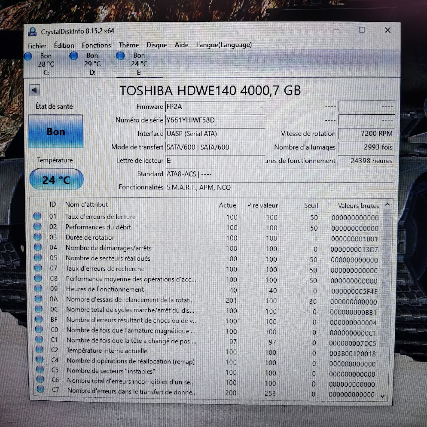This screenshot has height=427, width=427.
Task: Click the status icon for attribute 08
Action: click(x=38, y=278)
